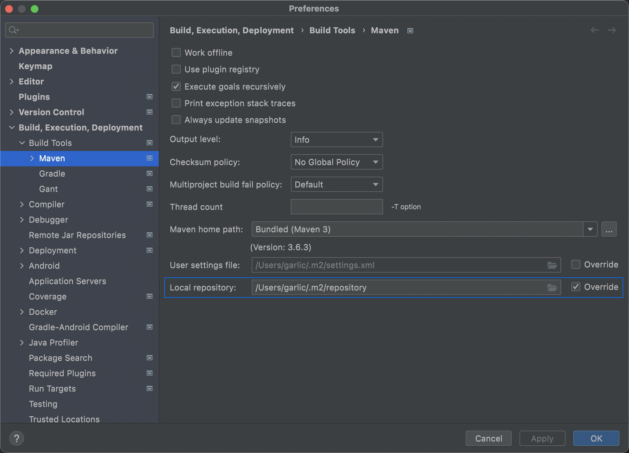This screenshot has width=629, height=453.
Task: Uncheck Execute goals recursively
Action: [176, 86]
